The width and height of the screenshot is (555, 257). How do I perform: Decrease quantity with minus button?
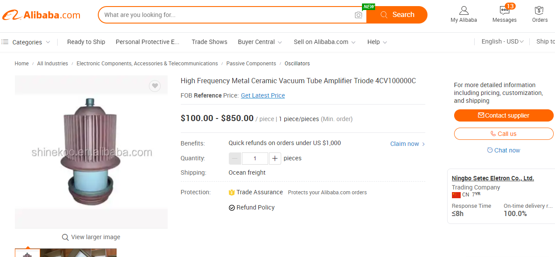pos(235,159)
